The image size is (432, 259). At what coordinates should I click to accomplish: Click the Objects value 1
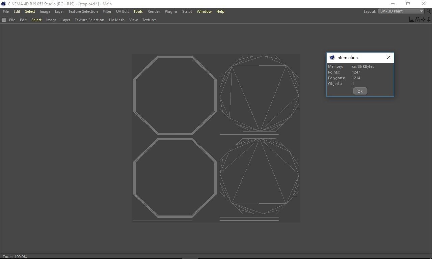pos(353,84)
